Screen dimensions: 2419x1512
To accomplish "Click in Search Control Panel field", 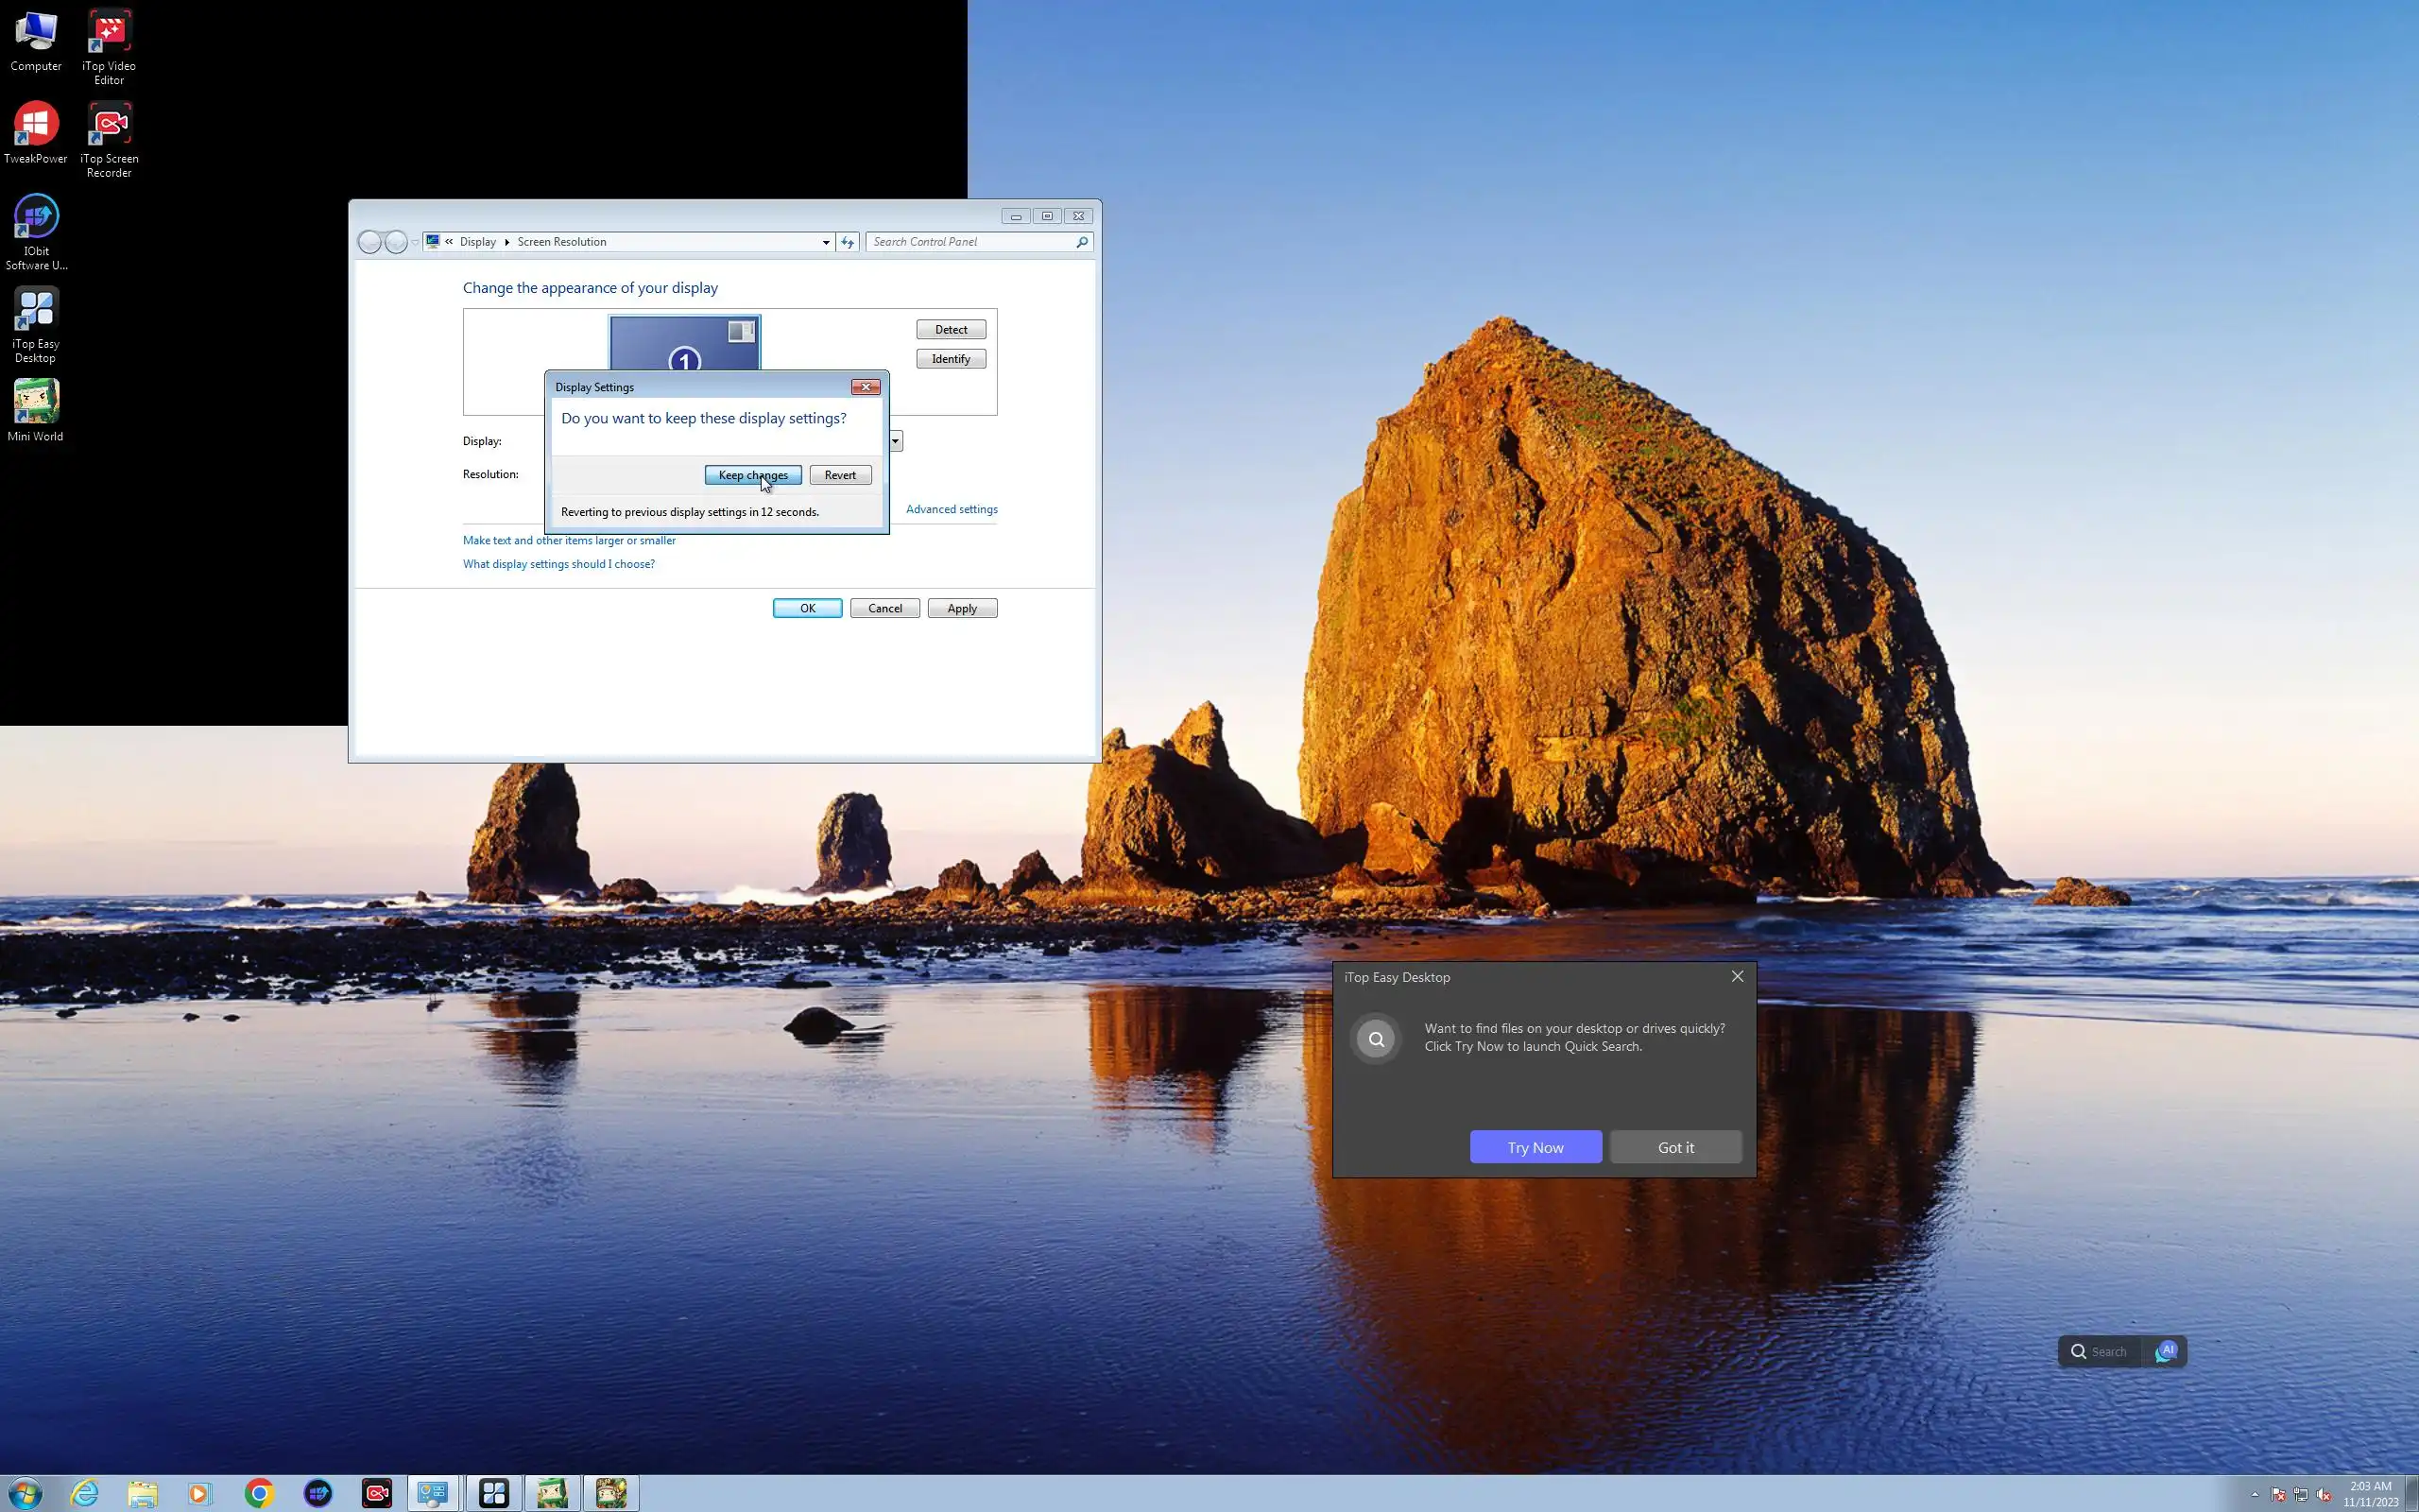I will click(x=969, y=242).
